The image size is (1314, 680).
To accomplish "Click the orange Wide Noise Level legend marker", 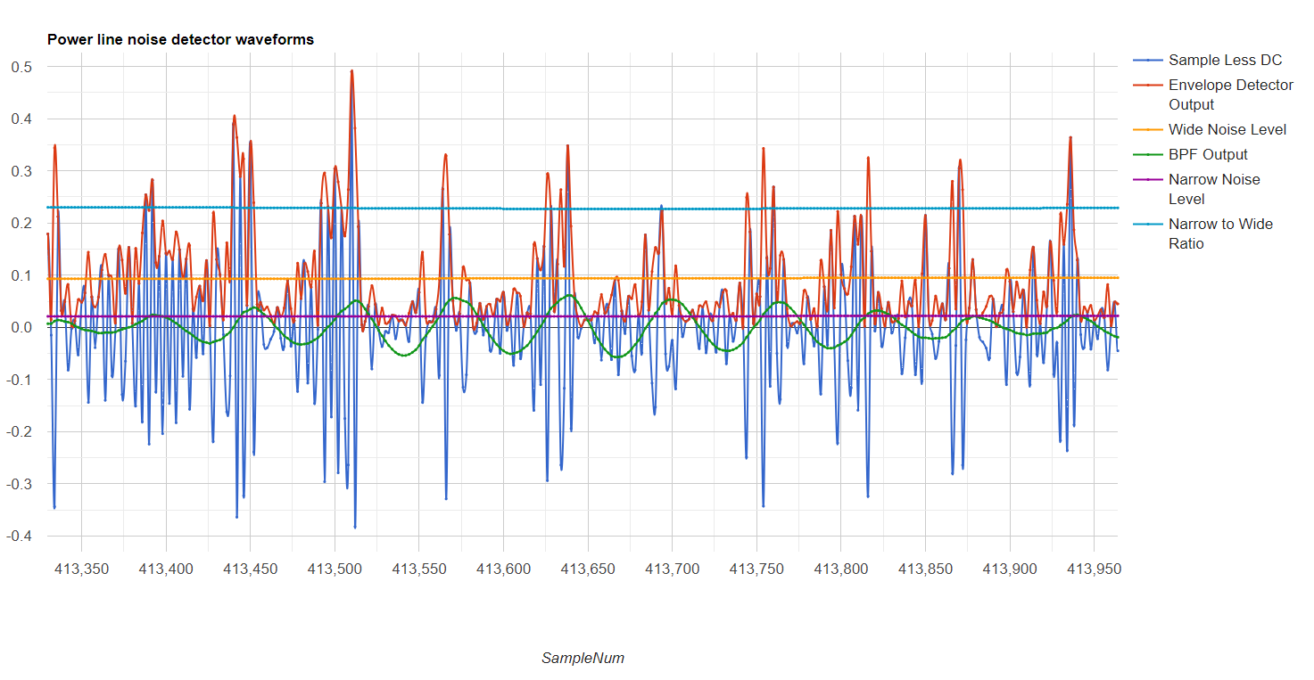I will coord(1147,130).
